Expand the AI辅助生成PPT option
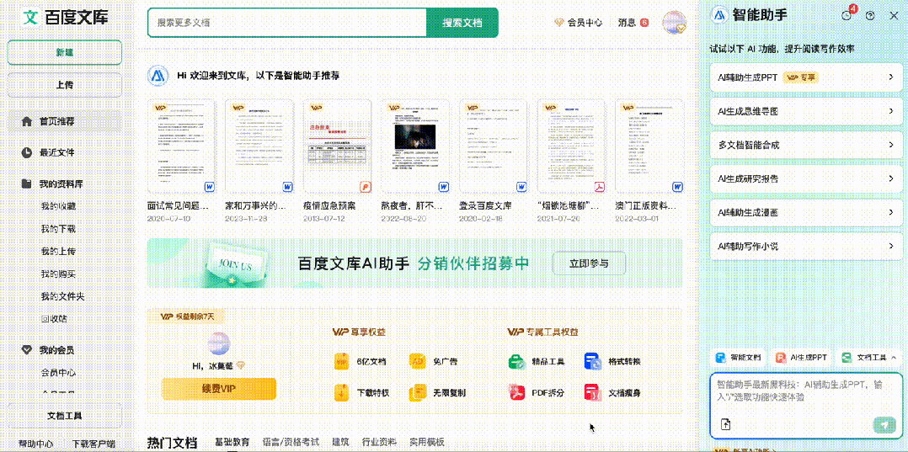The image size is (908, 452). tap(806, 77)
